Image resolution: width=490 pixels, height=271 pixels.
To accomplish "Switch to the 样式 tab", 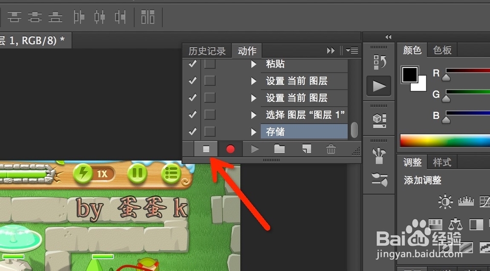I will coord(442,162).
